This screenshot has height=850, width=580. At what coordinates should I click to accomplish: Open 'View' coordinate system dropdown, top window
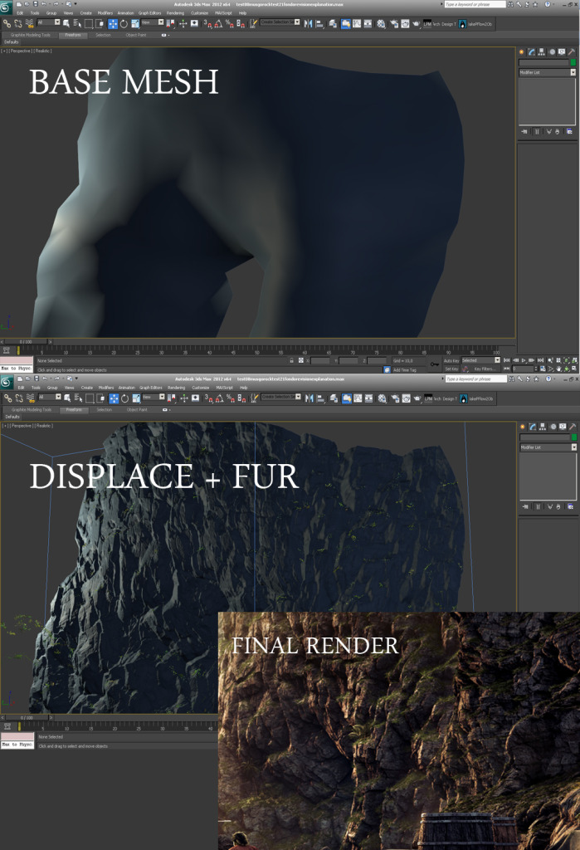point(153,22)
